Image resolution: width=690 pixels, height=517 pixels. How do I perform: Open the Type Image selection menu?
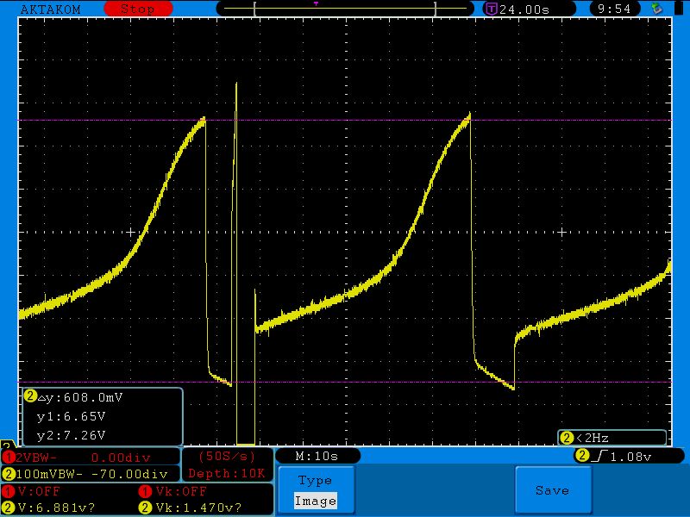click(x=315, y=491)
